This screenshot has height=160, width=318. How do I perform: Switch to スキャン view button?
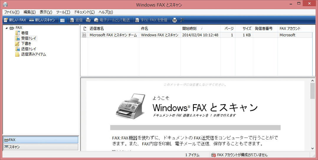pos(40,147)
